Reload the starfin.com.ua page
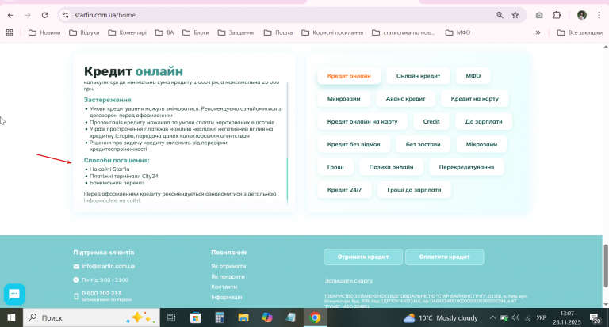 [44, 15]
